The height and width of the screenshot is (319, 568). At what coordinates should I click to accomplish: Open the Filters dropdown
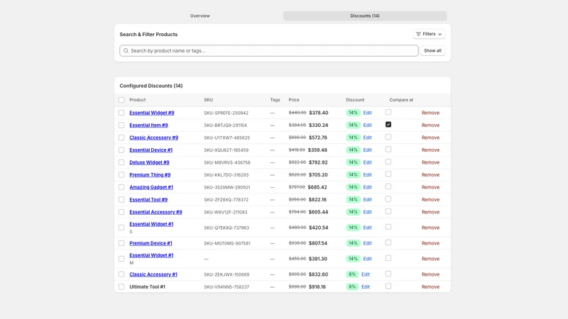pos(429,34)
